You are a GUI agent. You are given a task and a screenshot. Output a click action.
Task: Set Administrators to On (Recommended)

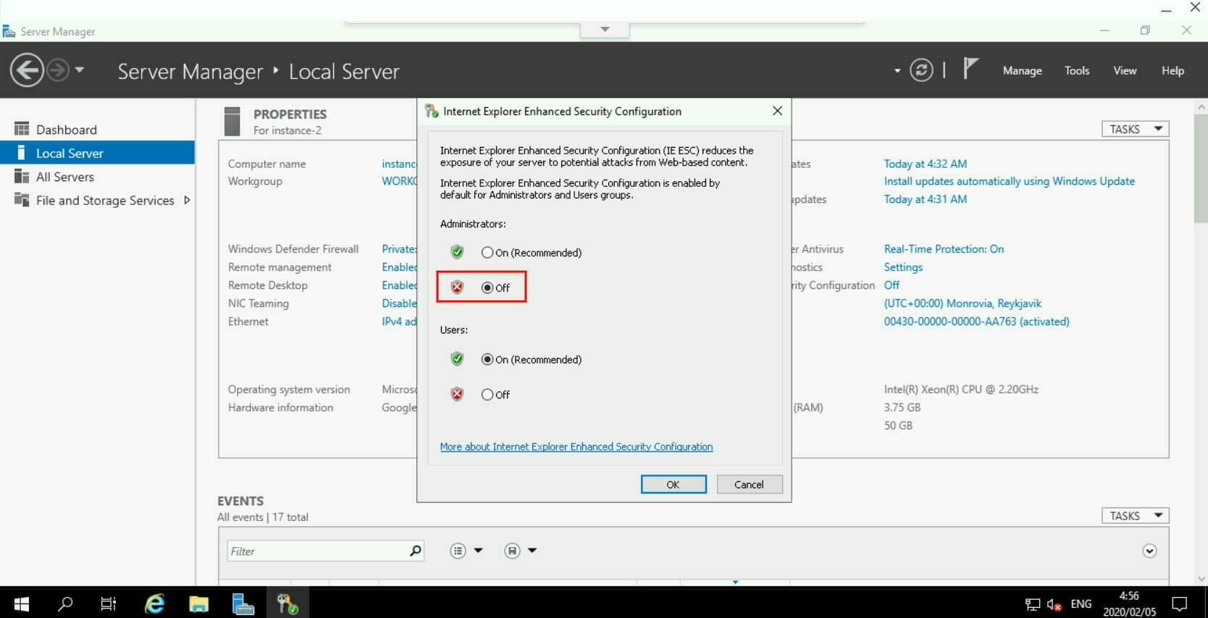coord(531,252)
